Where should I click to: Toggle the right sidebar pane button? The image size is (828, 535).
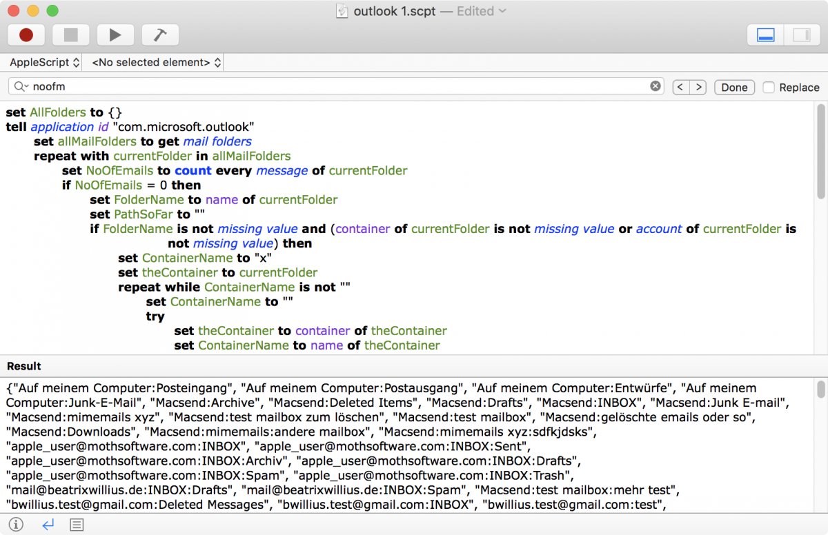(x=801, y=34)
